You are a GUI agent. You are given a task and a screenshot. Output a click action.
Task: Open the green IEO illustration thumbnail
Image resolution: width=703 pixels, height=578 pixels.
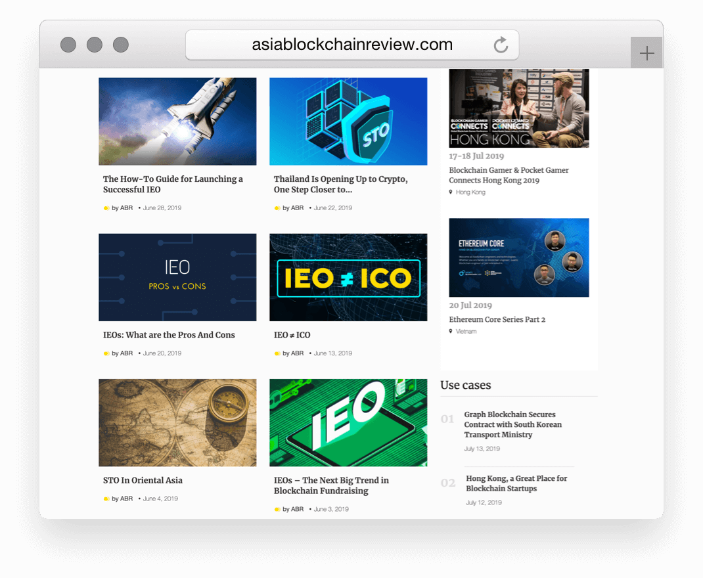(x=348, y=422)
